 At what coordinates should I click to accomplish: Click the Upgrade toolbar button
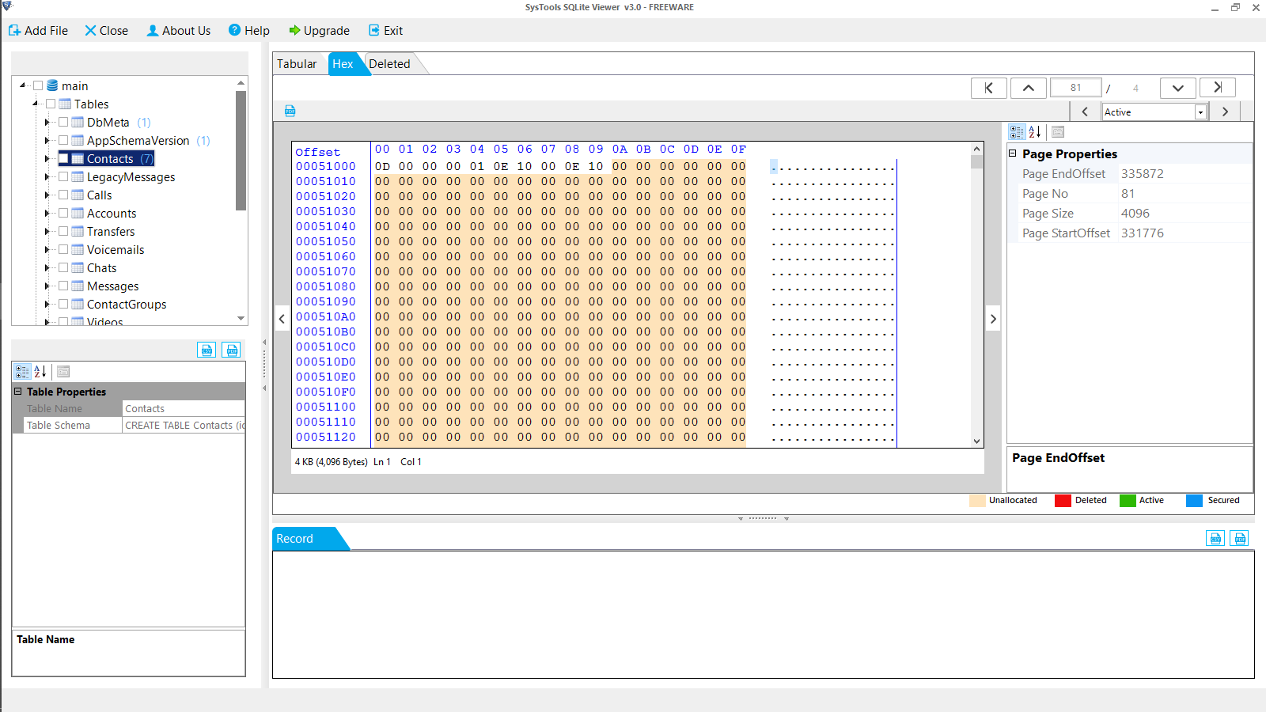tap(319, 31)
